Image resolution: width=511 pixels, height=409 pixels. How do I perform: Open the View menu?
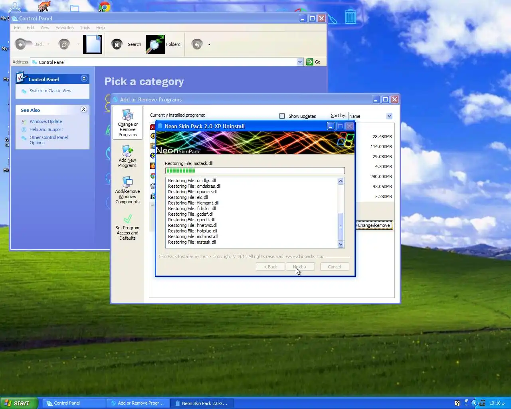click(x=45, y=28)
